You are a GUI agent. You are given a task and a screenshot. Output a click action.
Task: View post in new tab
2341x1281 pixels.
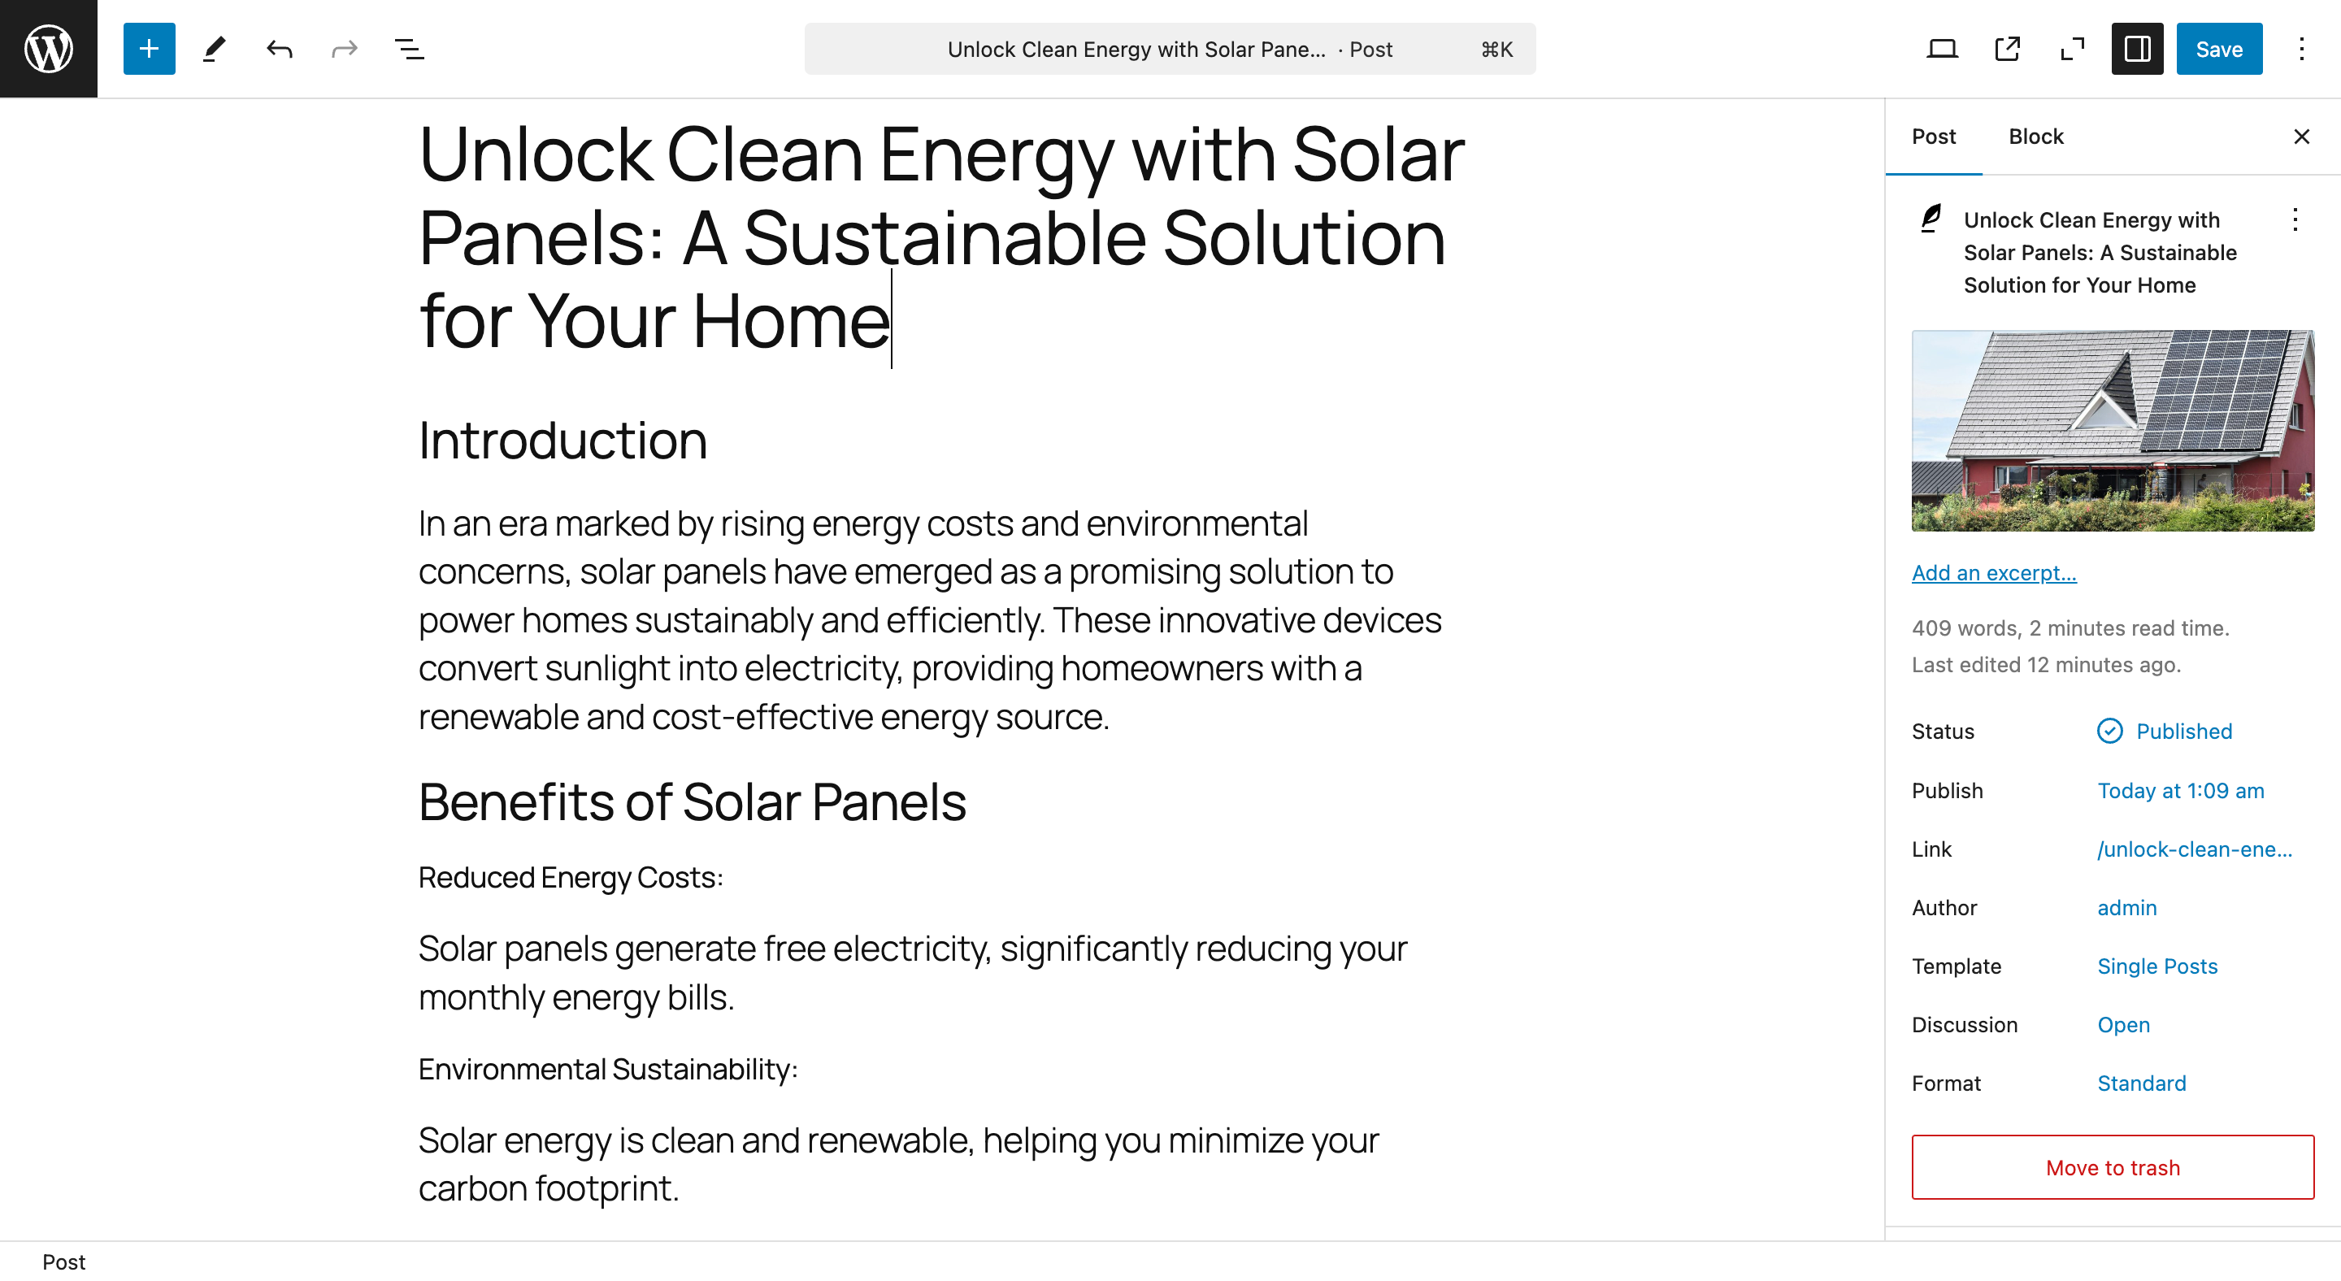point(2007,48)
